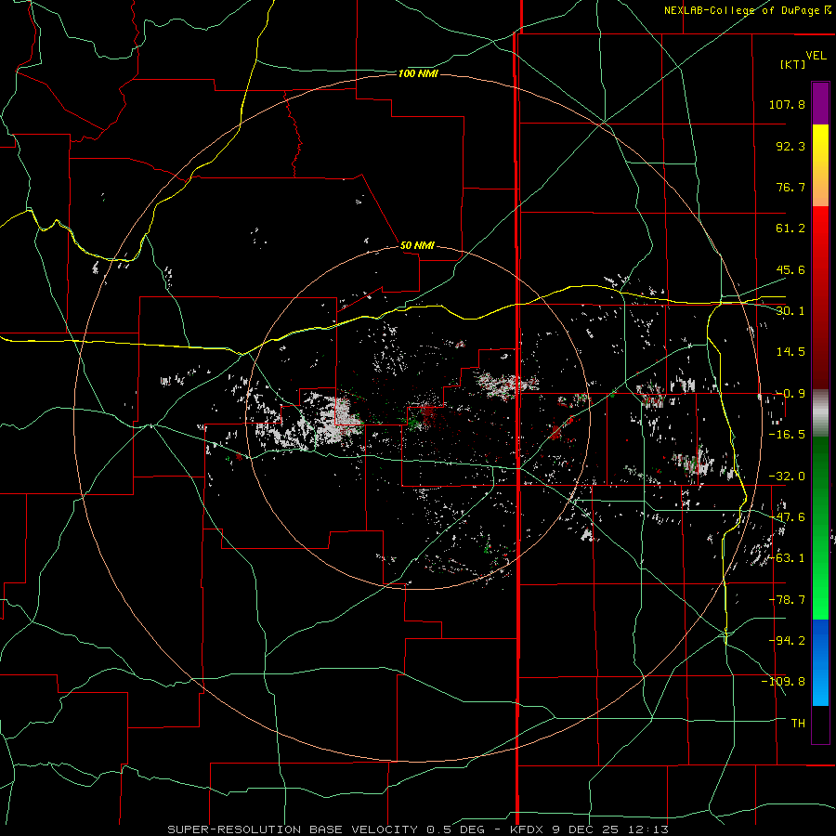Click the 14.5 velocity scale value
This screenshot has width=836, height=836.
click(790, 352)
